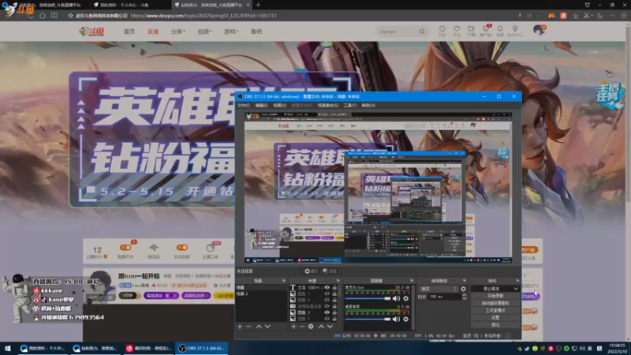Open the OBS Tools menu
Viewport: 631px width, 355px height.
click(x=349, y=106)
